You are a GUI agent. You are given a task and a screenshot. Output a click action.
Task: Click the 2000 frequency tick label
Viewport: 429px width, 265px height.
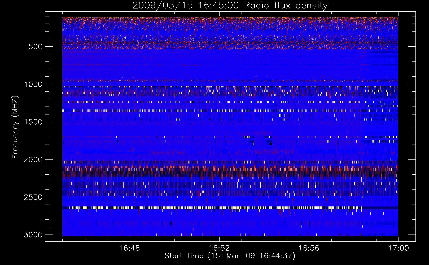(x=33, y=160)
